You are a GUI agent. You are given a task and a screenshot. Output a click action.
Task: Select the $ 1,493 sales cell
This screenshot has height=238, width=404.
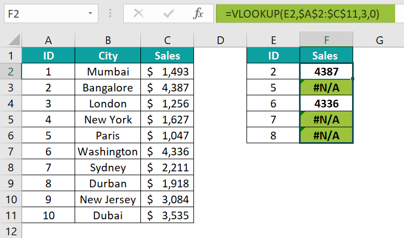click(167, 71)
